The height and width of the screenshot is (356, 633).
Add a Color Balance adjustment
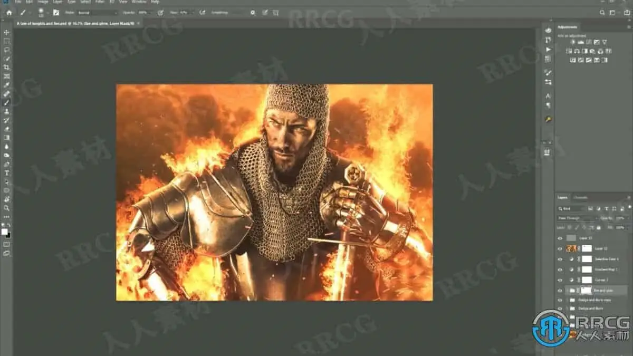[x=577, y=51]
